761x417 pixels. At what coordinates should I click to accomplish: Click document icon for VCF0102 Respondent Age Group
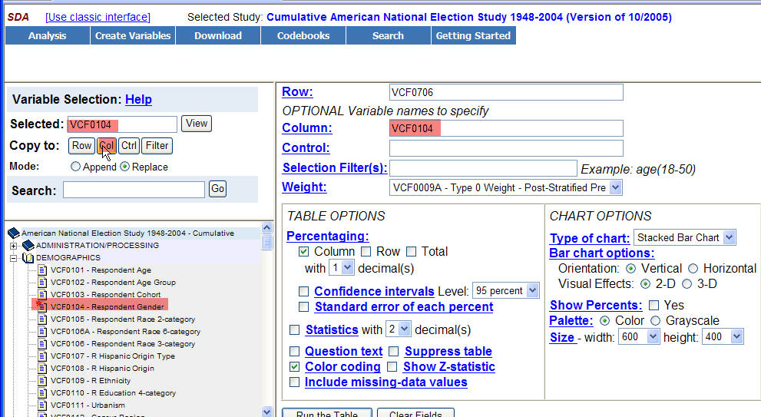point(43,283)
